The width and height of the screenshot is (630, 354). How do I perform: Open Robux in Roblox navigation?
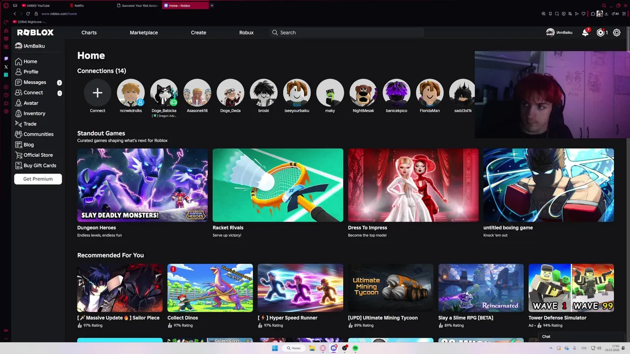coord(246,32)
